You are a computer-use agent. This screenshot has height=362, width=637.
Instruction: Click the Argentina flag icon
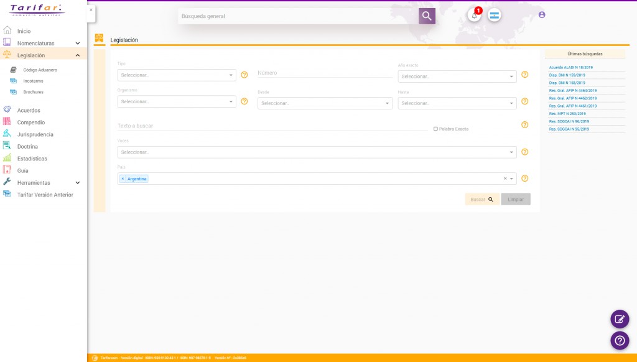pyautogui.click(x=494, y=16)
